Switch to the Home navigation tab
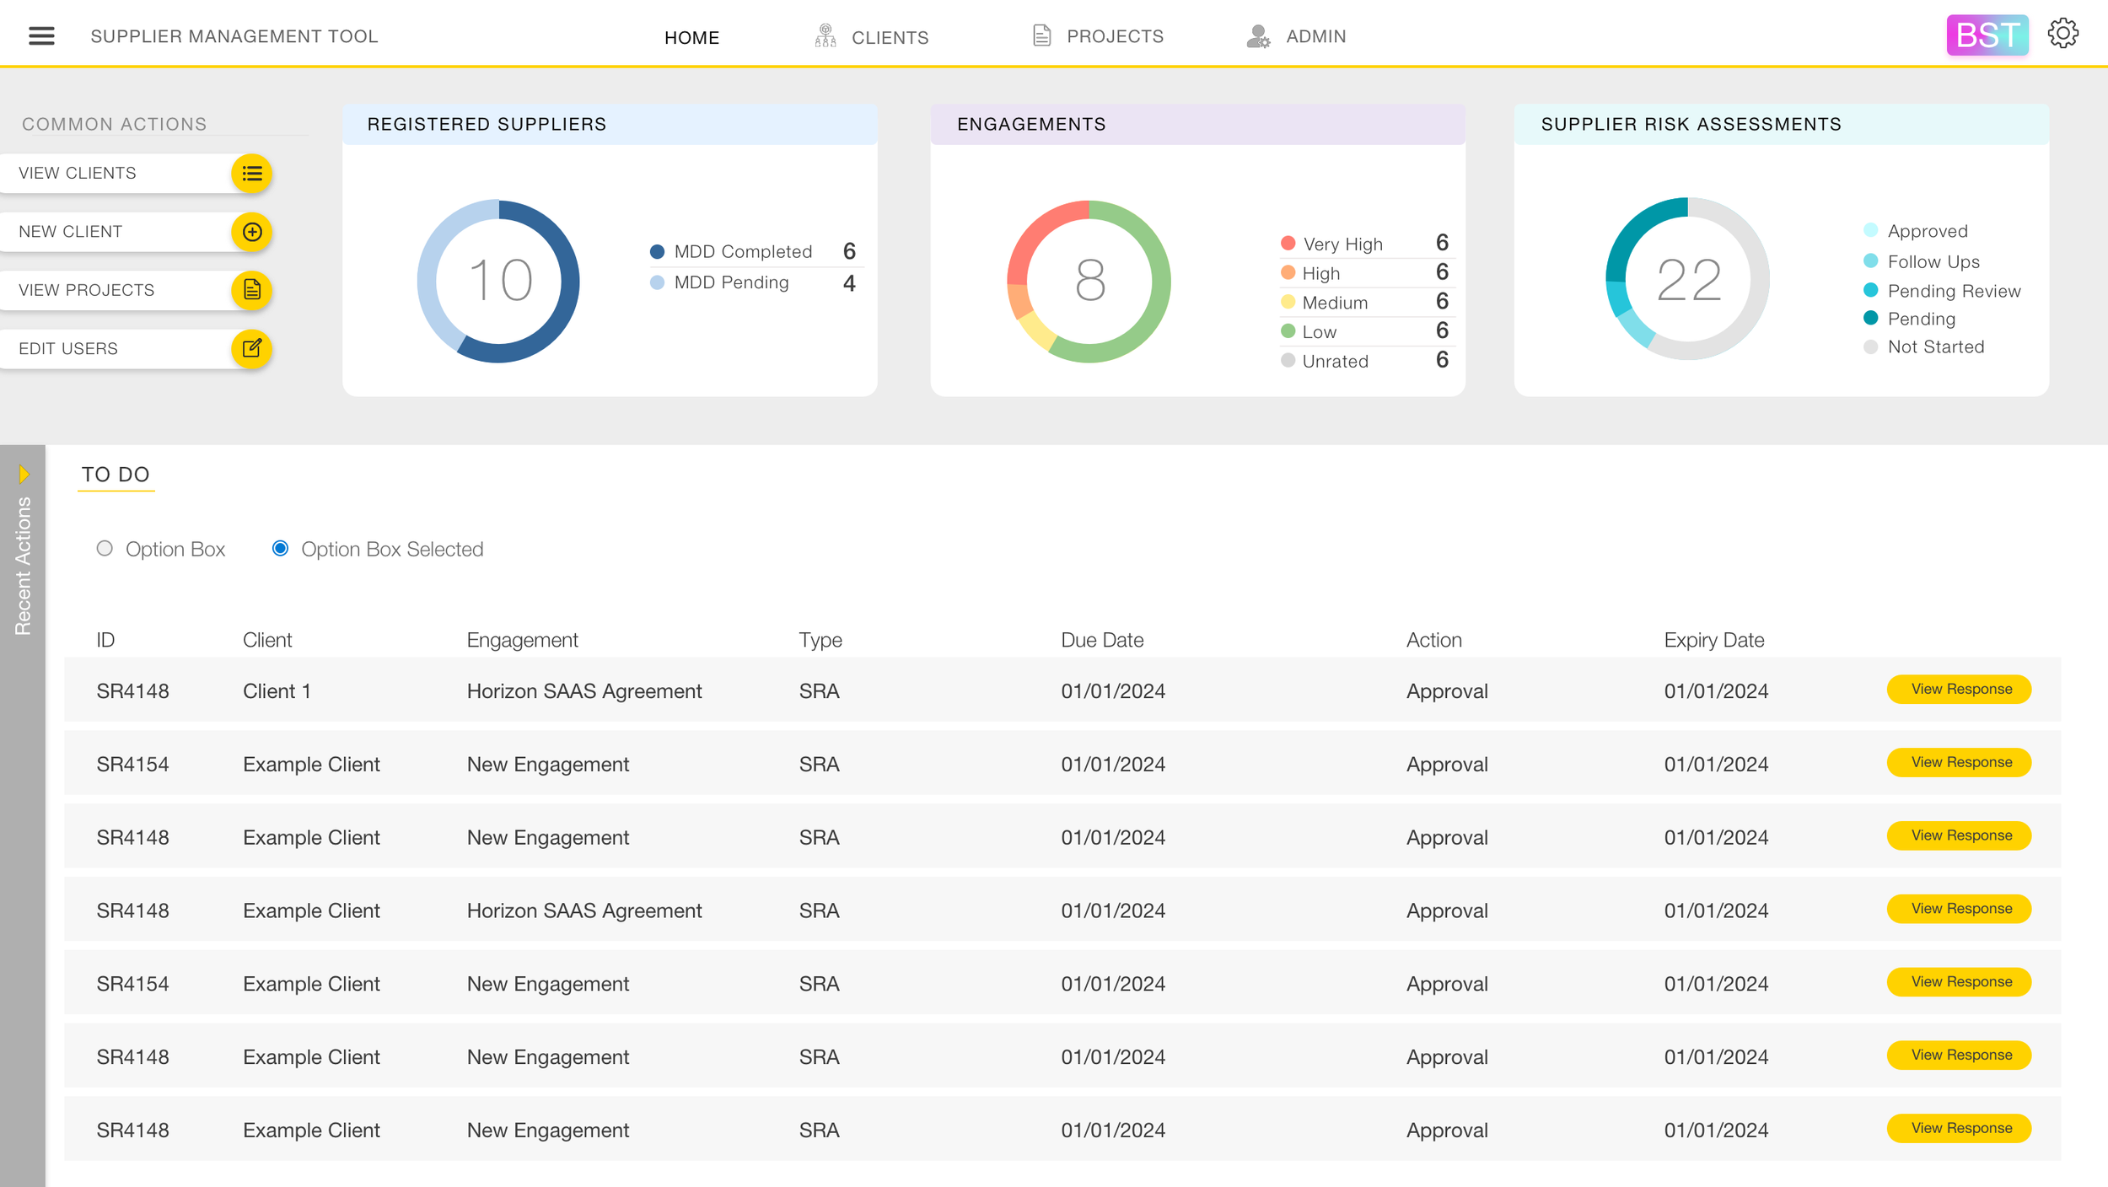 coord(691,37)
